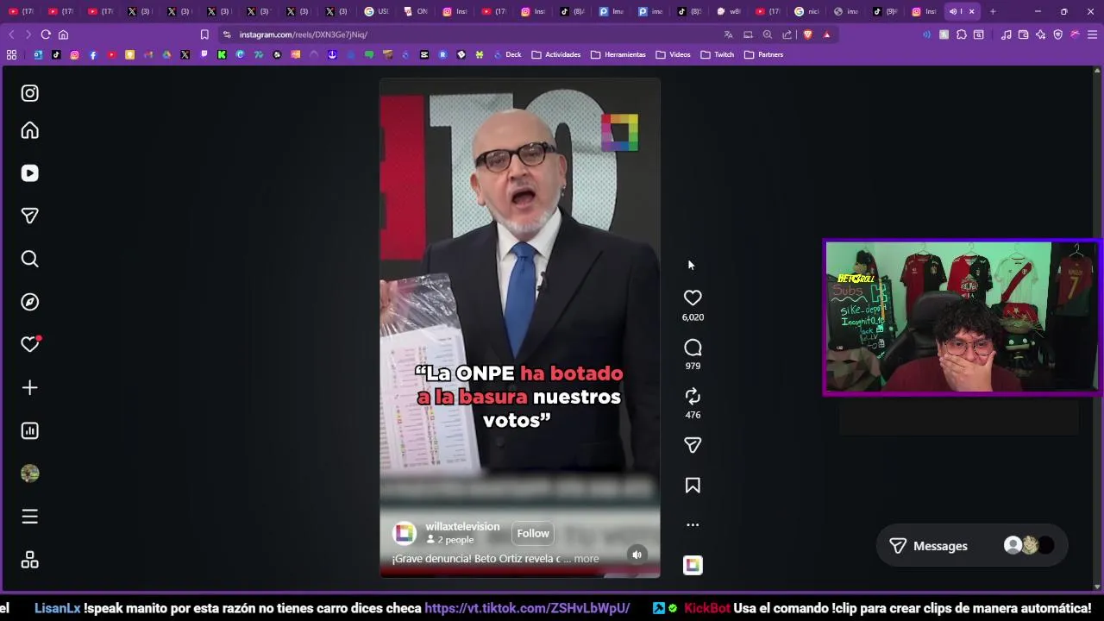The height and width of the screenshot is (621, 1104).
Task: Open Instagram search panel
Action: pos(30,259)
